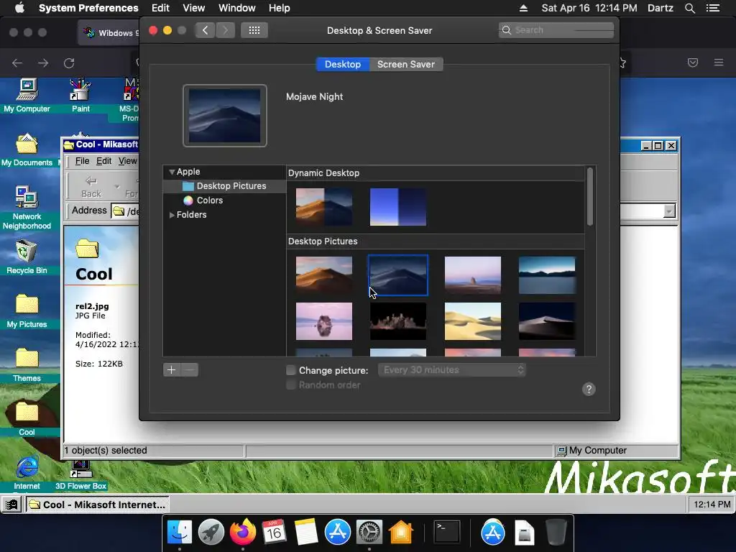Open My Computer desktop icon
The image size is (736, 552).
point(27,96)
